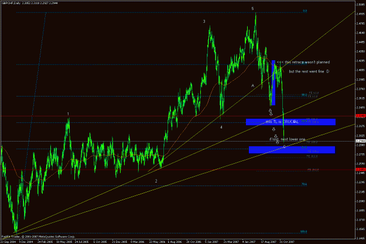Click the 2.2735 price scale value

point(361,154)
